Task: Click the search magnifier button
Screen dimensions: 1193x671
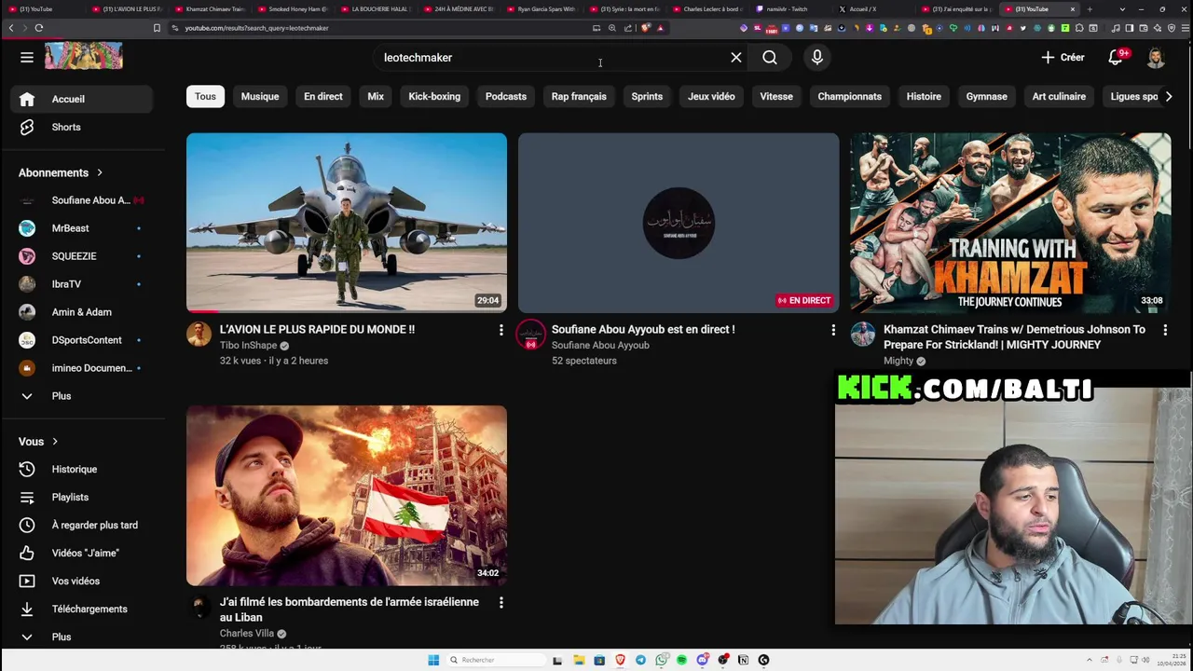Action: coord(770,58)
